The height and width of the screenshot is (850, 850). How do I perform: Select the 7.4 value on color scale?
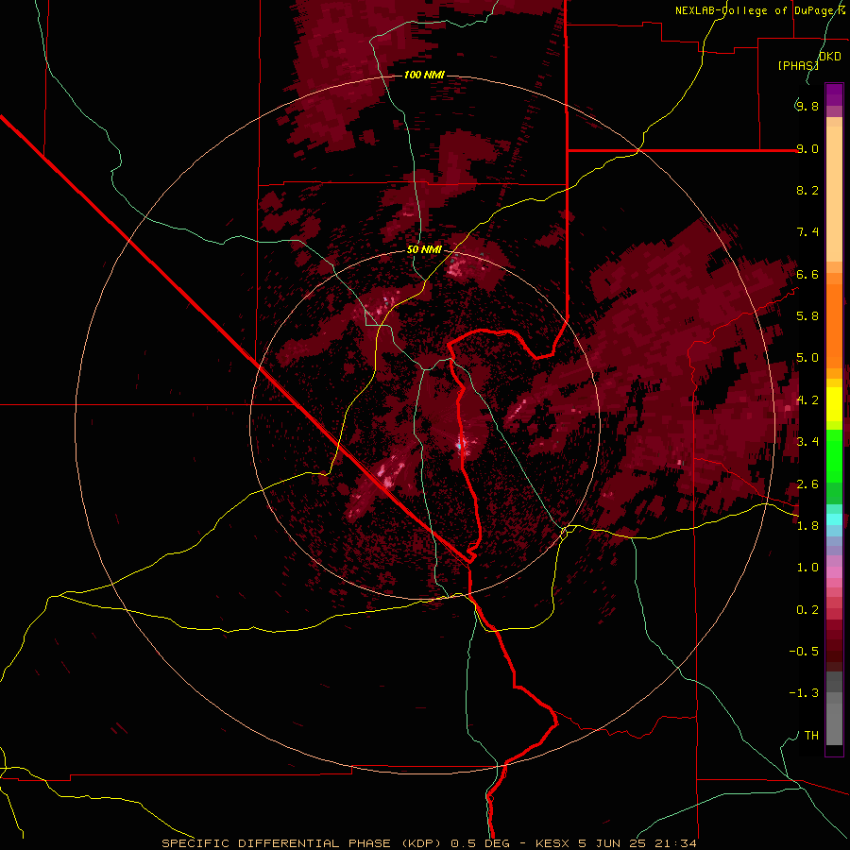(807, 232)
